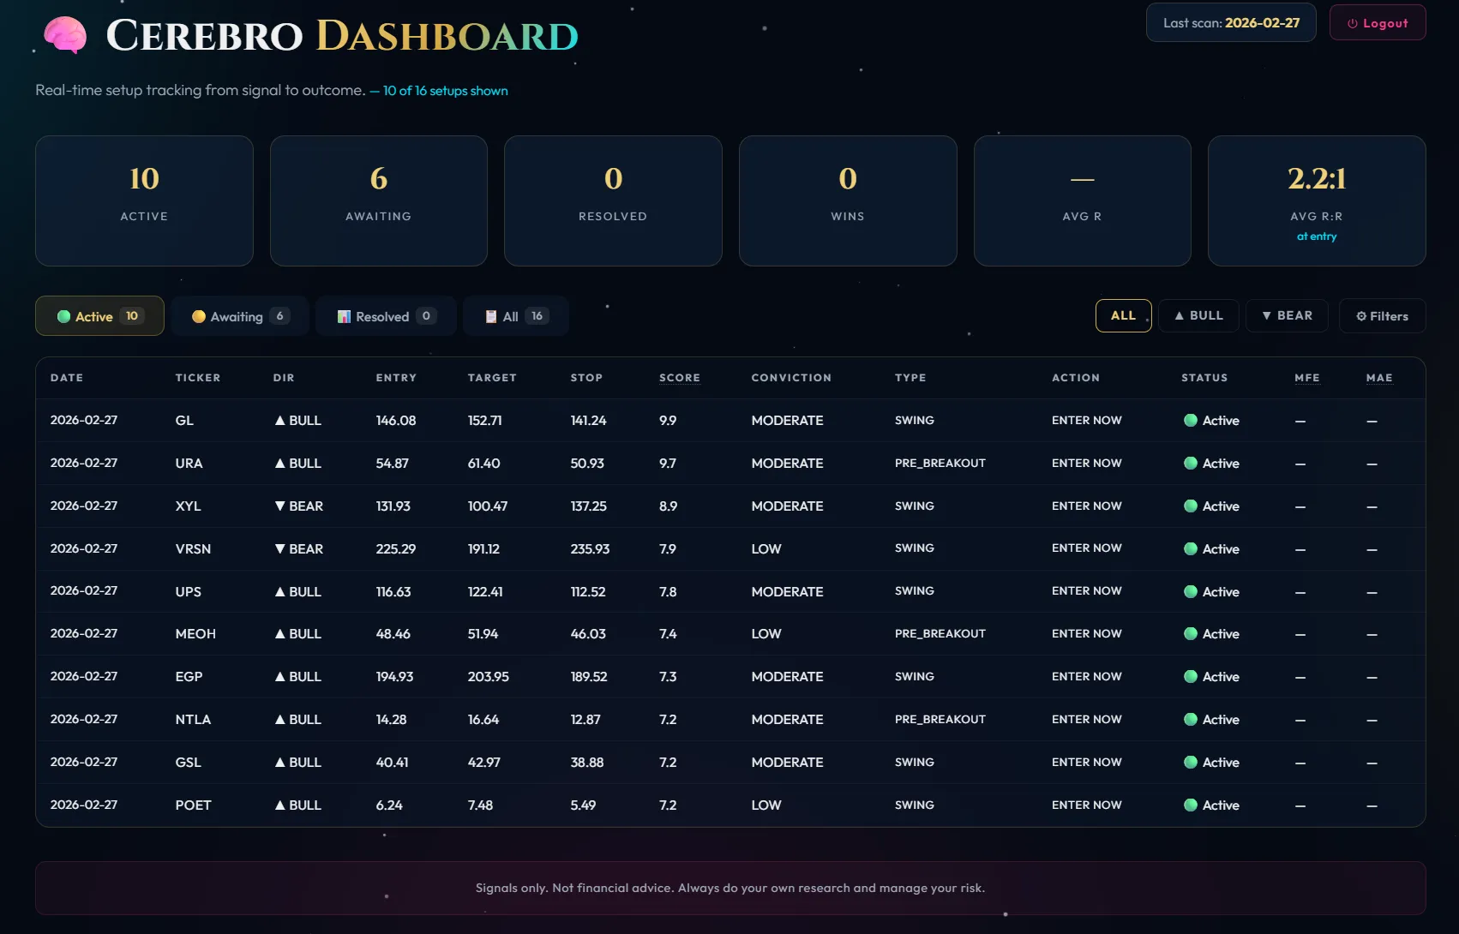Open the Filters options
The image size is (1459, 934).
(1382, 316)
